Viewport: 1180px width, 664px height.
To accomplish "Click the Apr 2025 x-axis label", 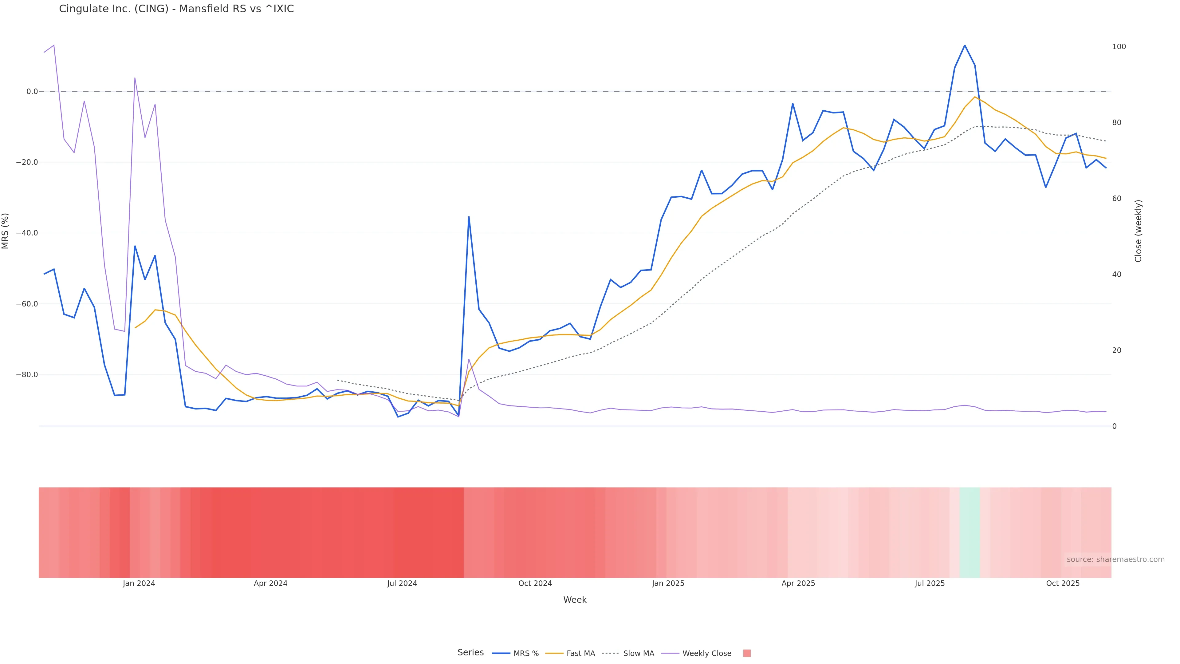I will click(x=798, y=583).
